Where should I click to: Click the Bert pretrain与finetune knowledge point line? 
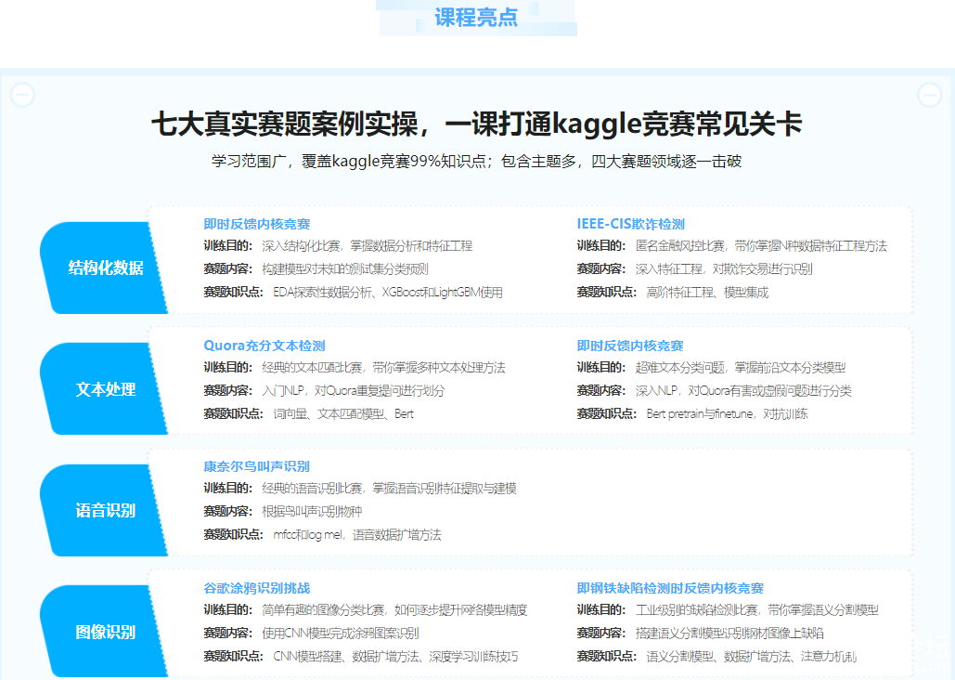[727, 413]
